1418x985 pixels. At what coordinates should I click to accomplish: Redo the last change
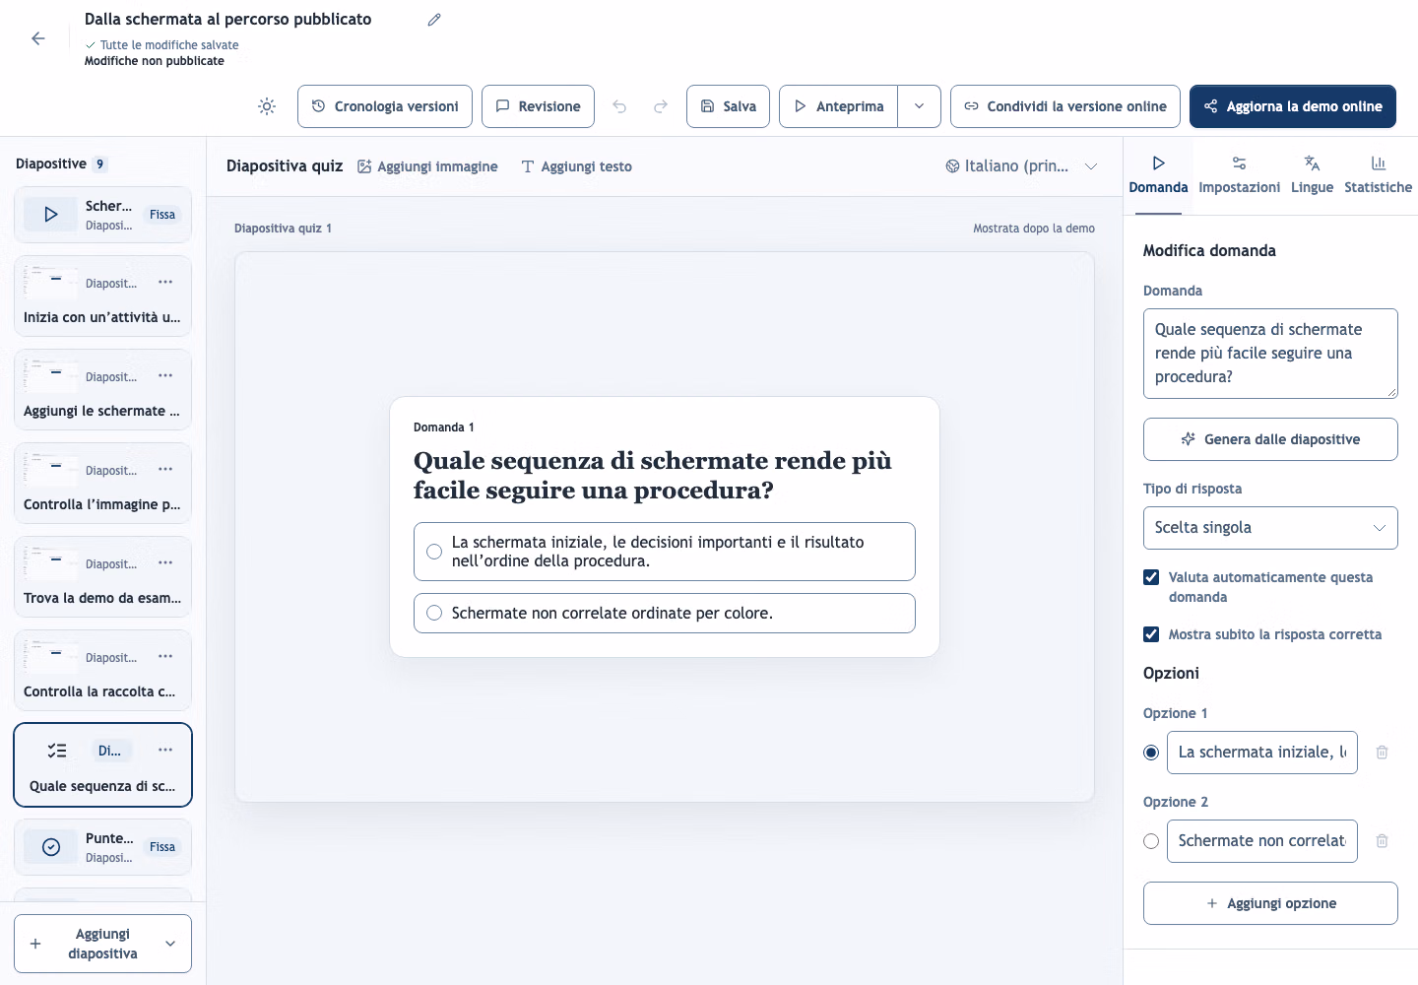661,106
